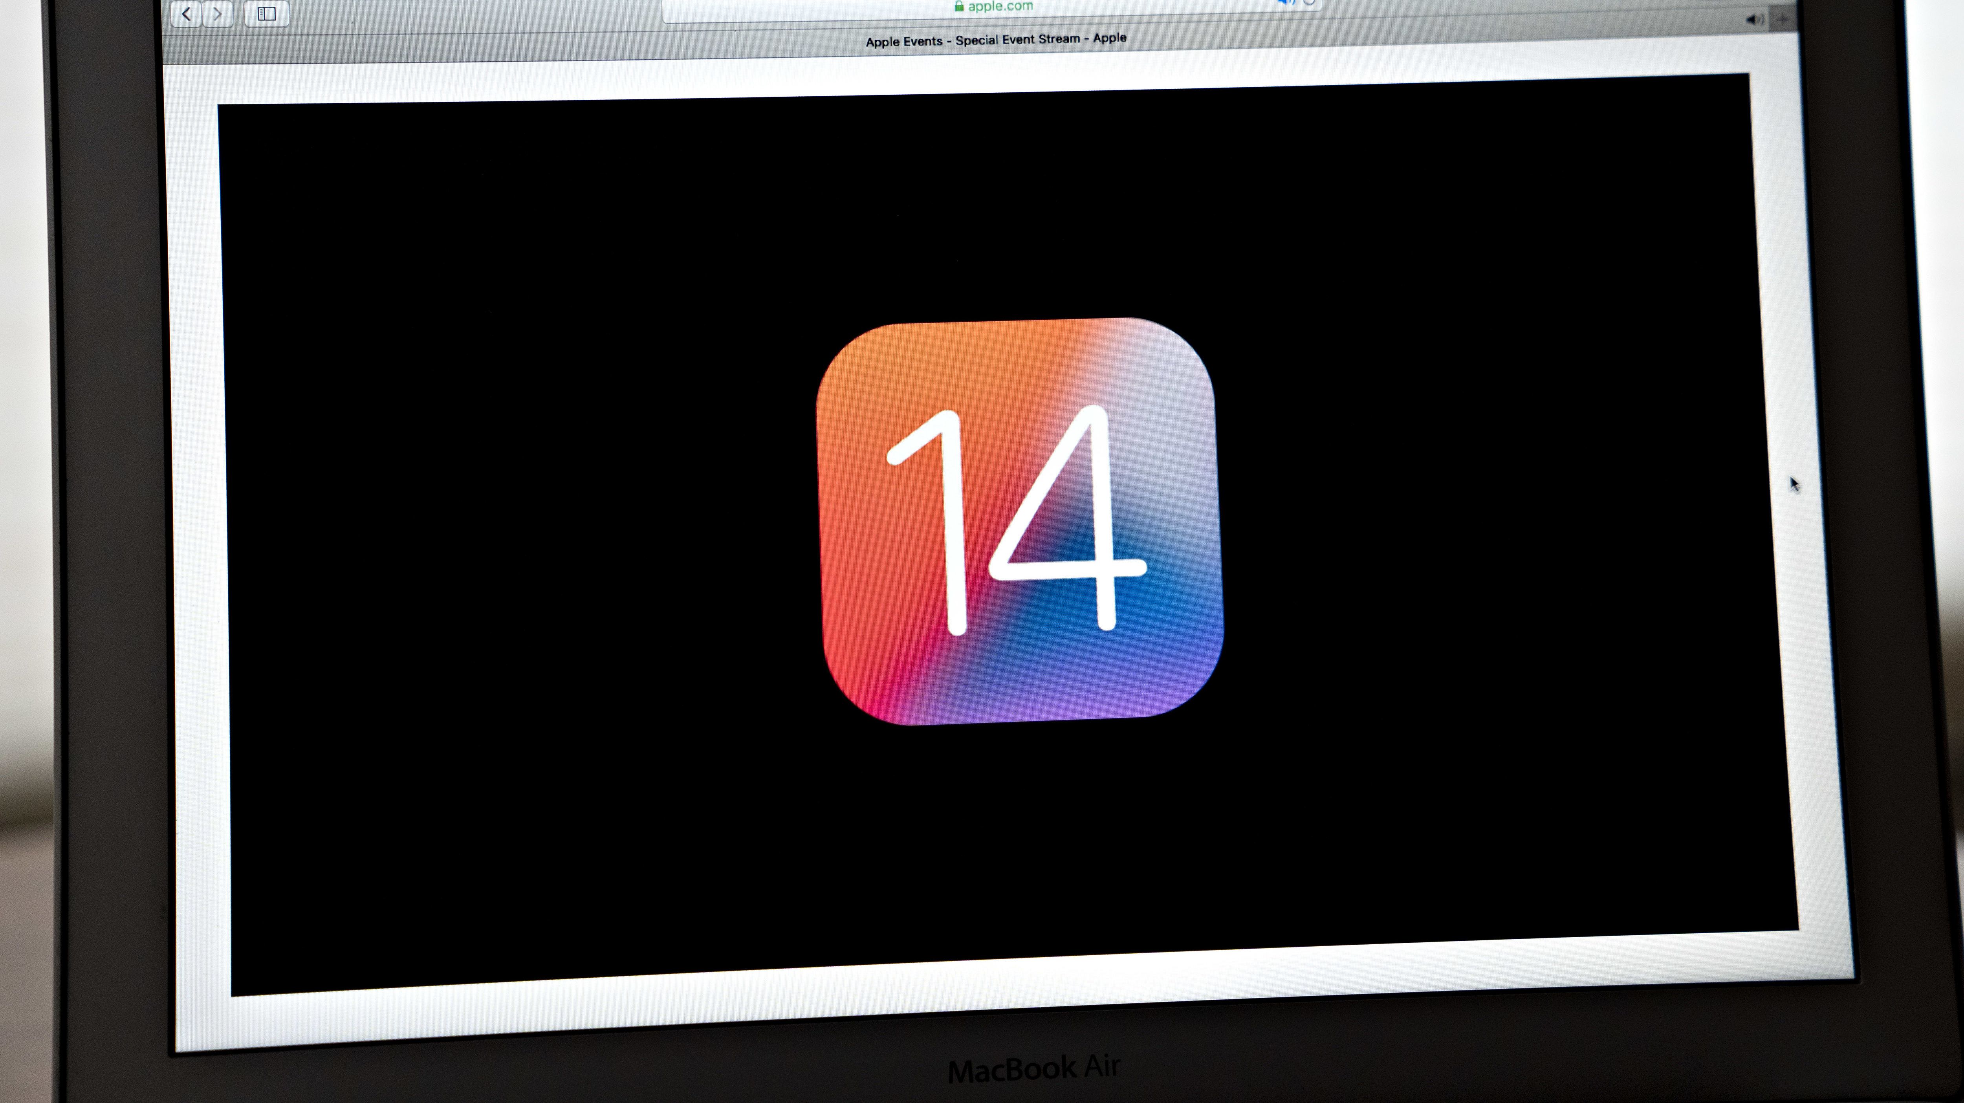1964x1103 pixels.
Task: Mute the tab using tab bar speaker icon
Action: 1754,20
